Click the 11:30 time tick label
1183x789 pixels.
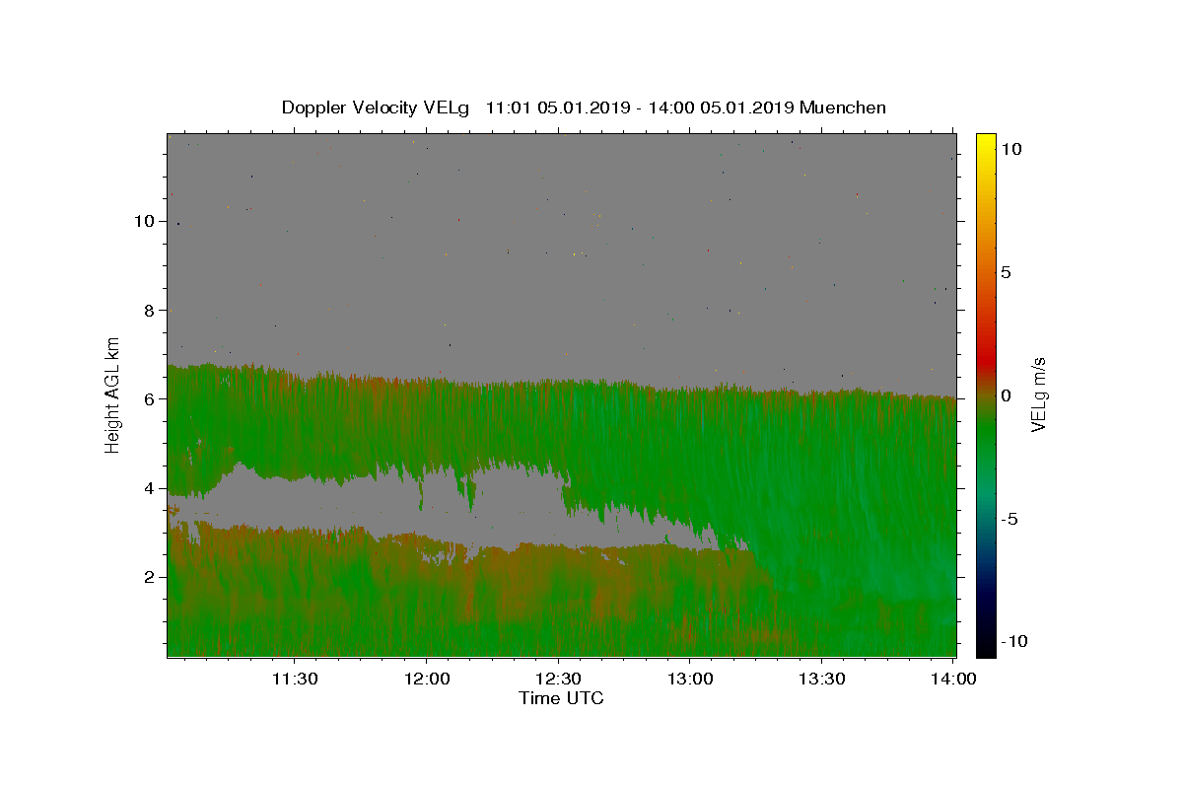(x=295, y=679)
